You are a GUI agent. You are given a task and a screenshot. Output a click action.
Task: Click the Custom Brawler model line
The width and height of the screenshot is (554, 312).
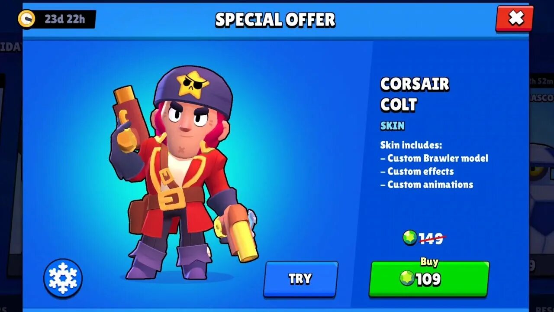click(x=434, y=158)
